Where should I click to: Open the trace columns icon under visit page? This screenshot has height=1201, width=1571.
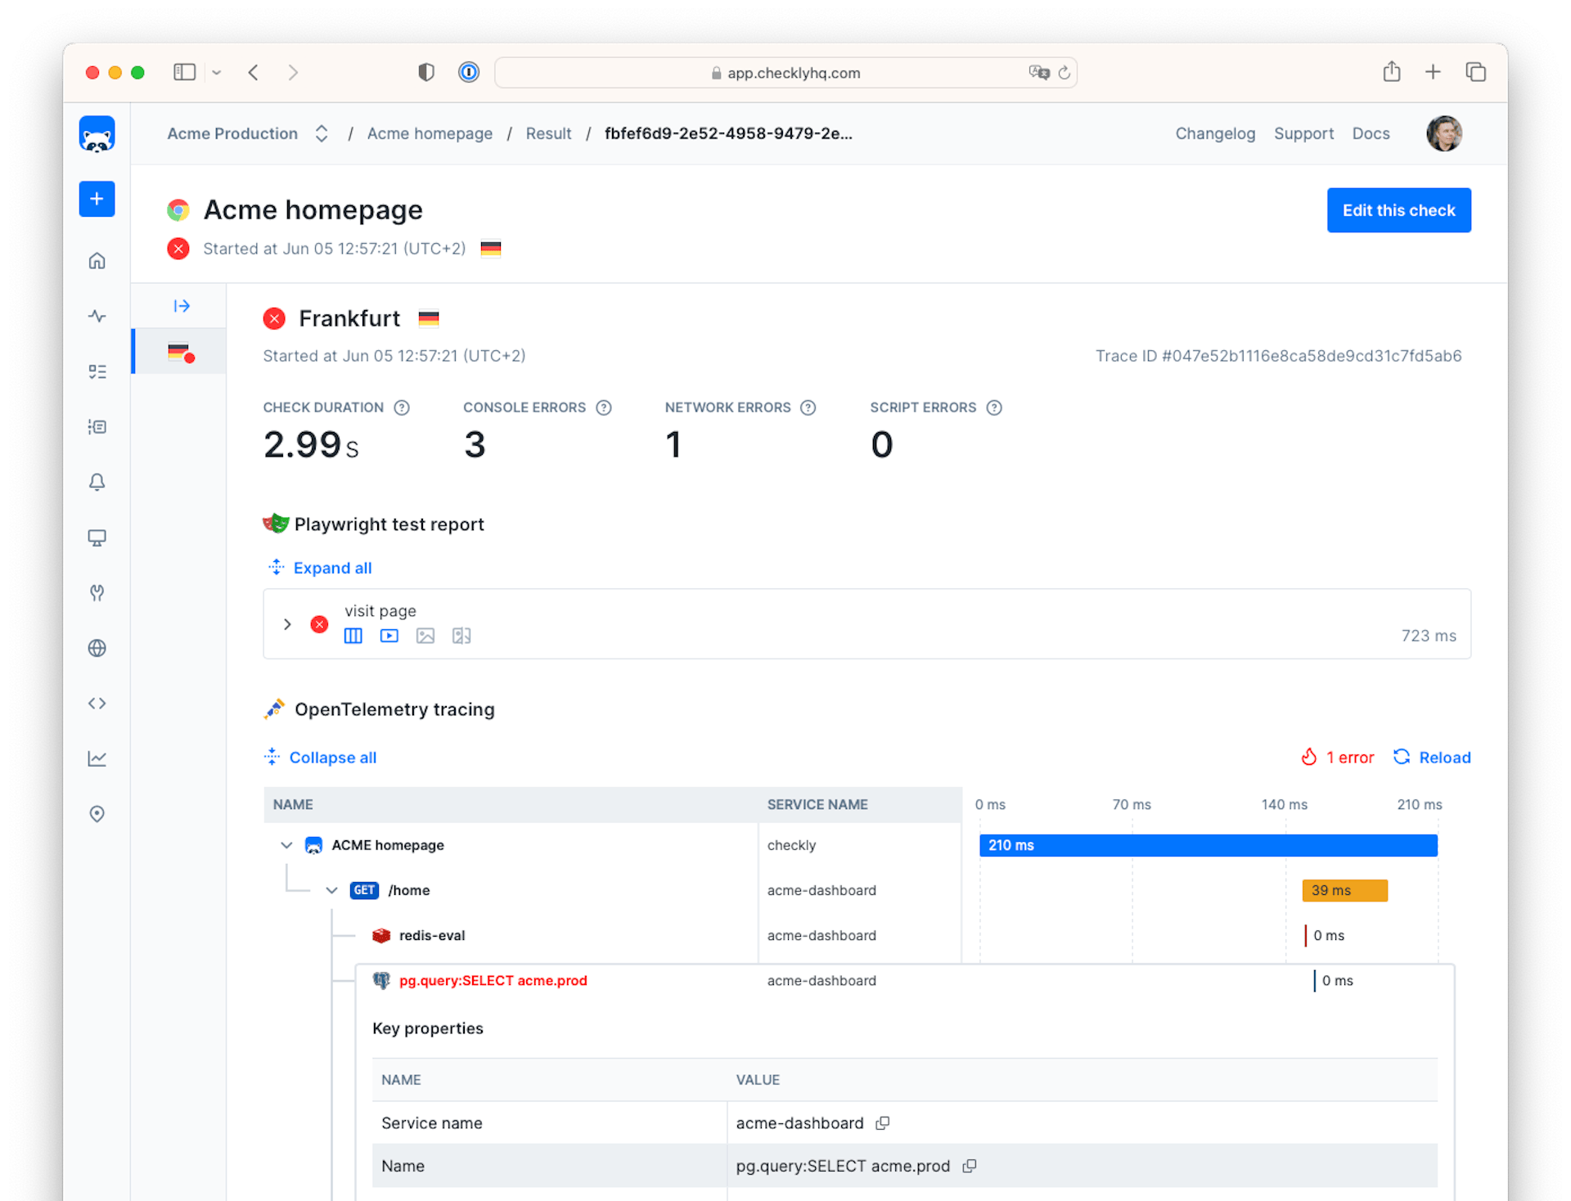click(353, 636)
